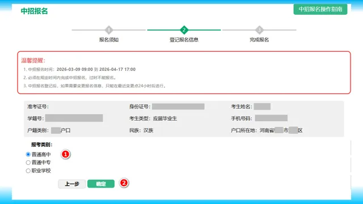Click step 2 diamond marker 登记报名信息

[184, 30]
